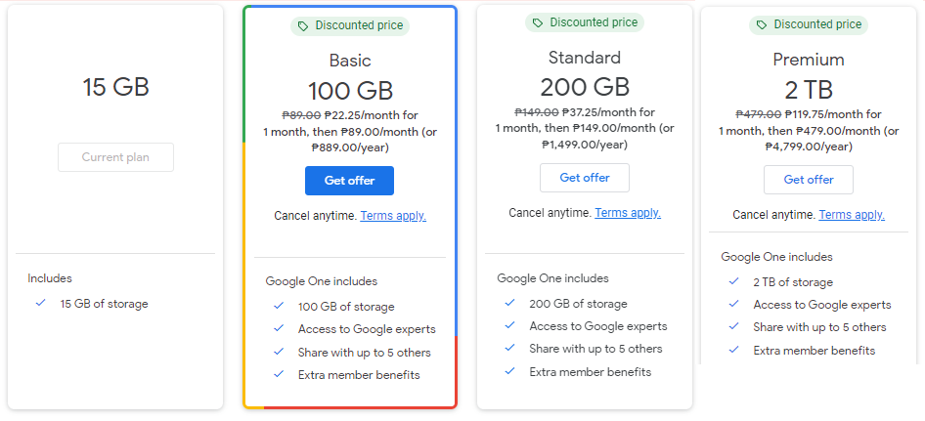Click Premium plan's Access to Google experts checkmark
925x421 pixels.
coord(734,304)
